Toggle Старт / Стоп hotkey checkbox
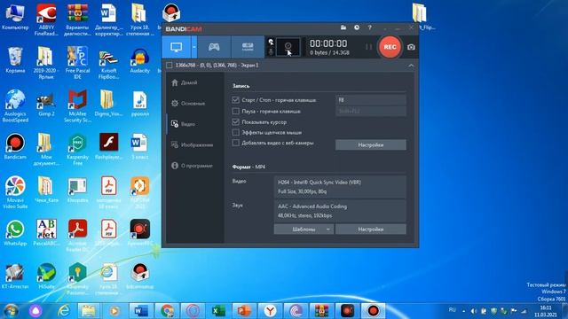 tap(235, 100)
